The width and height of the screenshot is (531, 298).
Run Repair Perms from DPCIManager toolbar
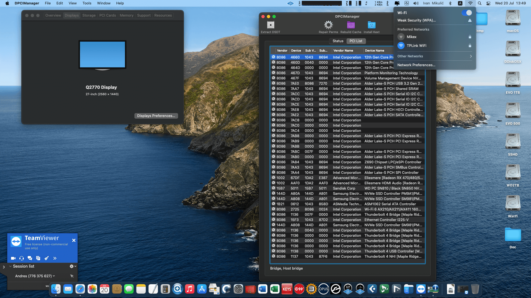pos(328,25)
